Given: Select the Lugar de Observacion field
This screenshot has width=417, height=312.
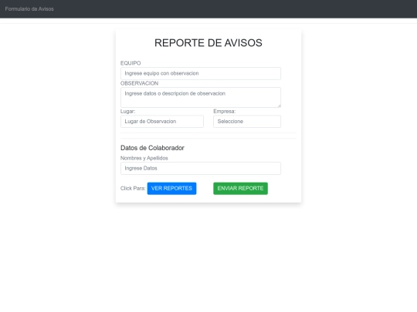Looking at the screenshot, I should [x=162, y=122].
